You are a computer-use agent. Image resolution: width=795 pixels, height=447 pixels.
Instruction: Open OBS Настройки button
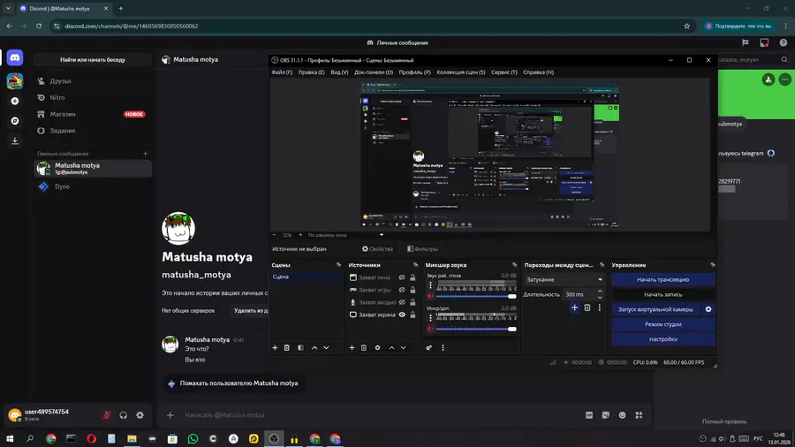(662, 339)
